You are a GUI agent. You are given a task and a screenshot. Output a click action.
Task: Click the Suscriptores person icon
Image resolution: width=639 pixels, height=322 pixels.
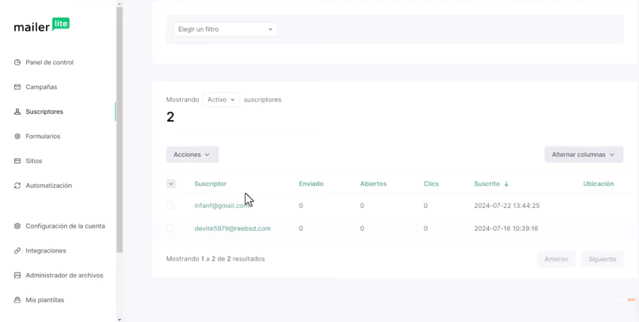[x=17, y=111]
